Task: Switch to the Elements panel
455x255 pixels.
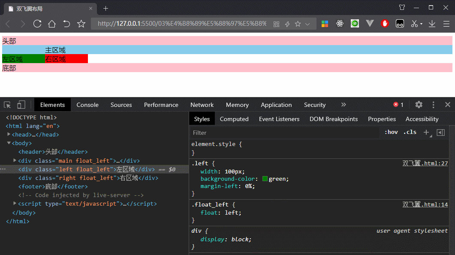Action: point(52,105)
